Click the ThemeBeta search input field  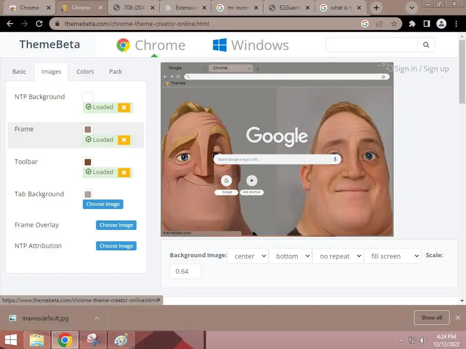pyautogui.click(x=371, y=45)
